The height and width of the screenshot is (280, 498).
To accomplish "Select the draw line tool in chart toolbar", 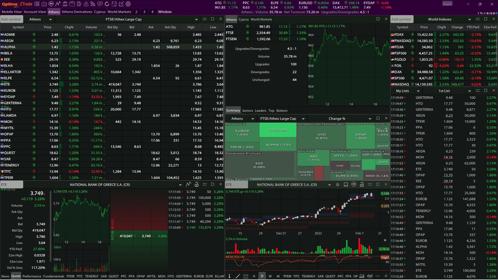I will (x=238, y=276).
